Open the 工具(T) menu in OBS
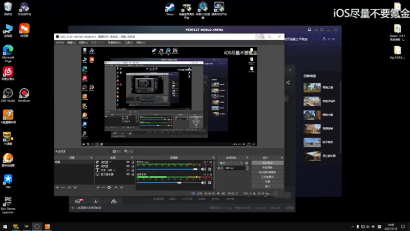 click(129, 43)
